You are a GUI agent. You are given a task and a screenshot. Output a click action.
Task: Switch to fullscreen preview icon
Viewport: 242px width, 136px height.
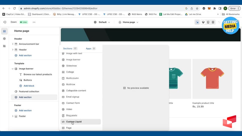click(213, 22)
